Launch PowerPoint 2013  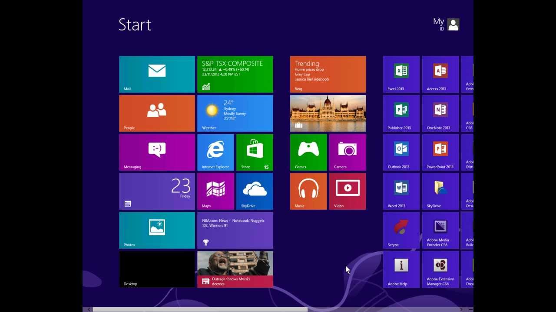[x=440, y=152]
